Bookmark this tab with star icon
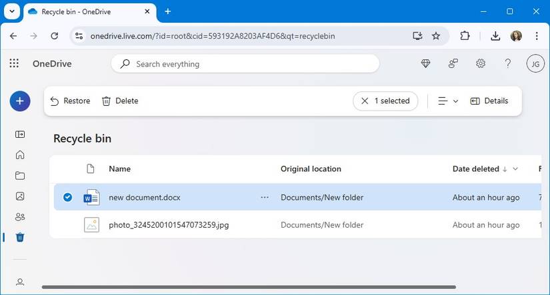Screen dimensions: 550x295 (435, 36)
